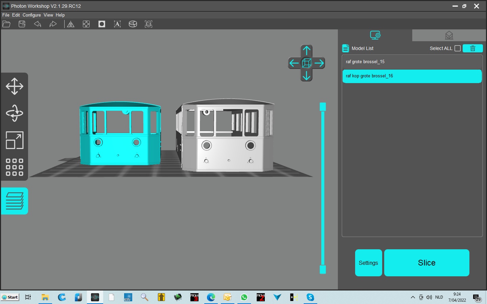Image resolution: width=487 pixels, height=304 pixels.
Task: Open Microsoft Edge from the taskbar
Action: pos(211,297)
